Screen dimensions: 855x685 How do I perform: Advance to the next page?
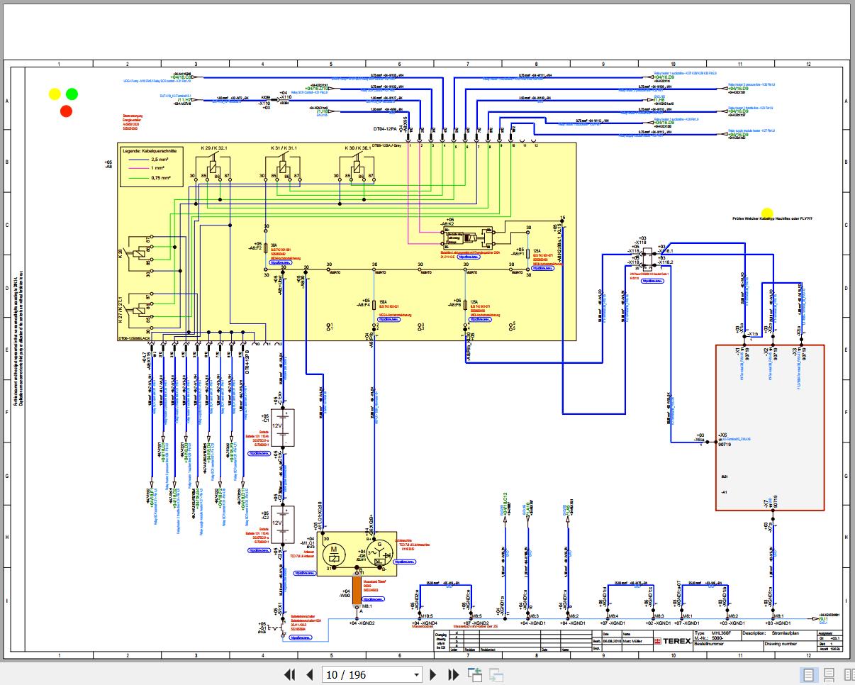point(433,674)
